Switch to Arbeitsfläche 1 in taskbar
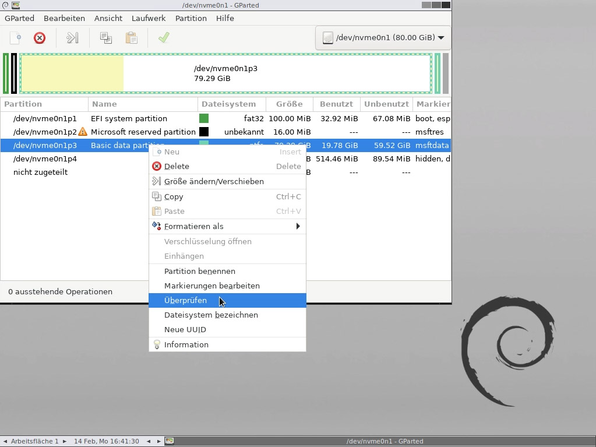This screenshot has height=447, width=596. [34, 441]
